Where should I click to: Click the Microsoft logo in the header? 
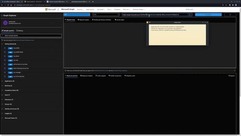[x=50, y=9]
